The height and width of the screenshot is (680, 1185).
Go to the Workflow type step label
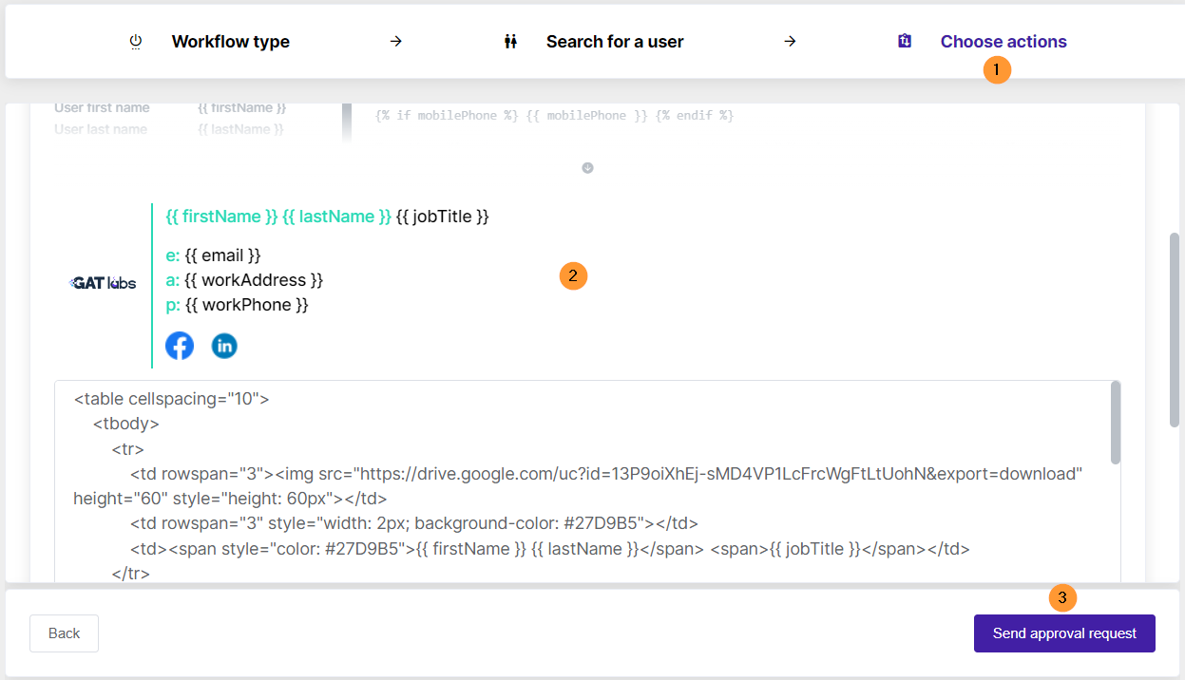point(230,42)
